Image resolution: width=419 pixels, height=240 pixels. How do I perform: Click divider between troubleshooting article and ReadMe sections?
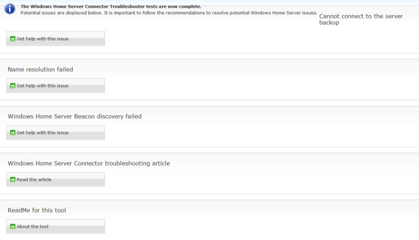click(210, 196)
